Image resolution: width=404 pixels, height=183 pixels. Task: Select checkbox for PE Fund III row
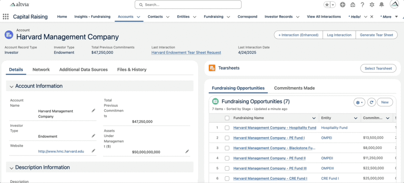[x=227, y=168]
